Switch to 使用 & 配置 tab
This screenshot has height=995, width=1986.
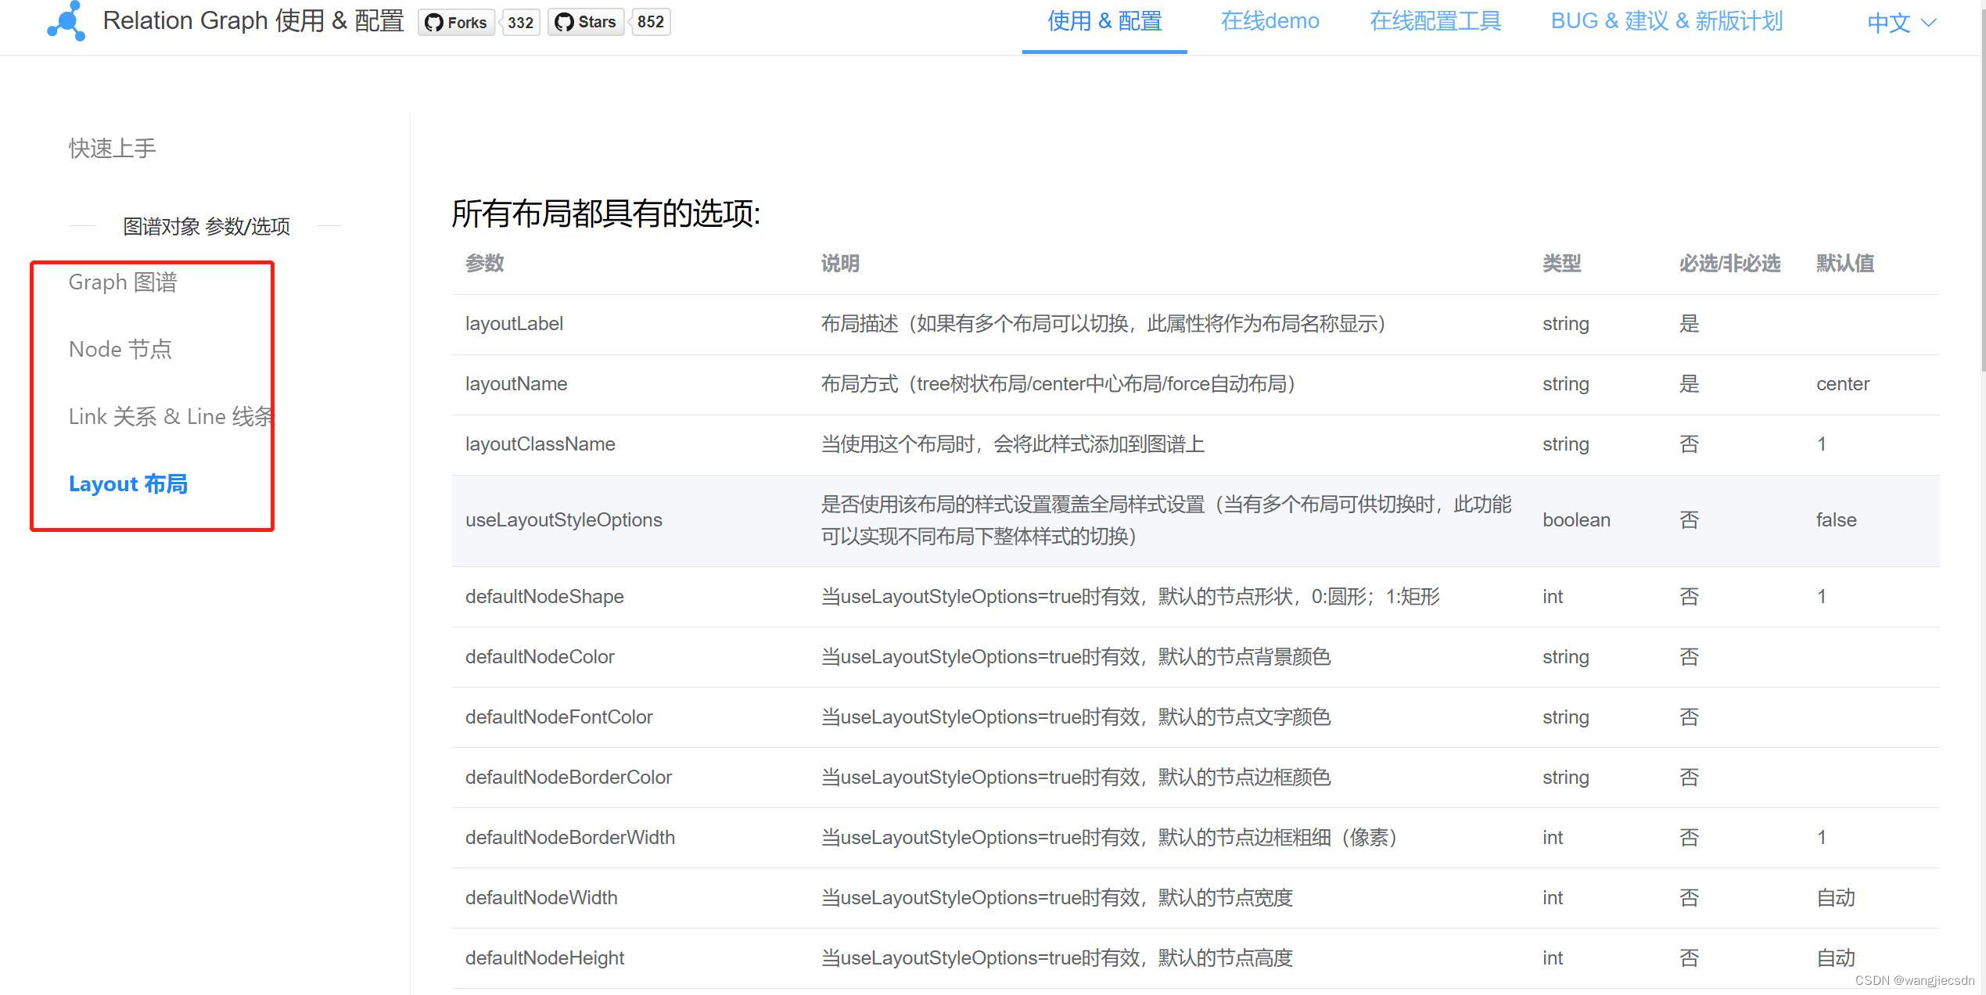[x=1104, y=21]
